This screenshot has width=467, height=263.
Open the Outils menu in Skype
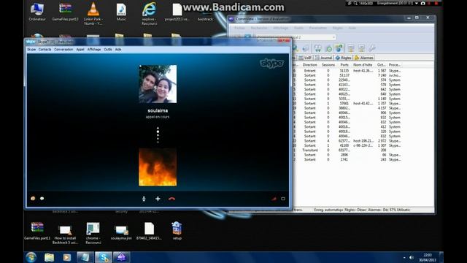coord(108,49)
